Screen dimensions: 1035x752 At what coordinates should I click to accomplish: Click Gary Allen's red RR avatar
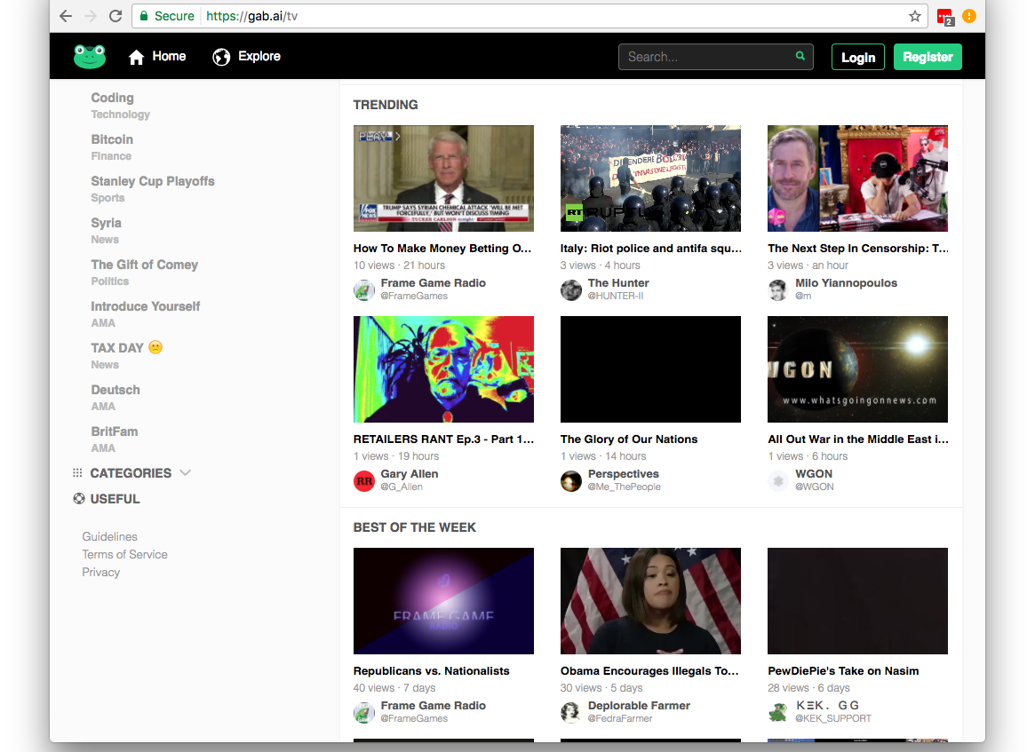coord(364,480)
